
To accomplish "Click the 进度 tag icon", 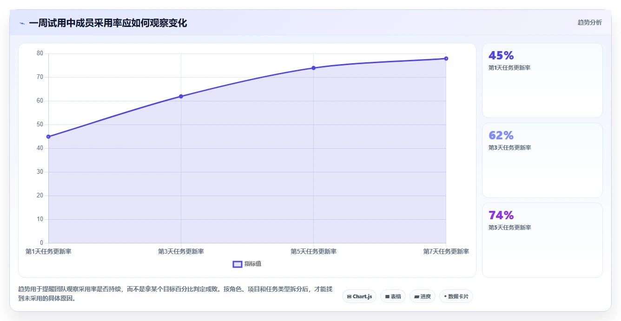I will click(x=416, y=296).
